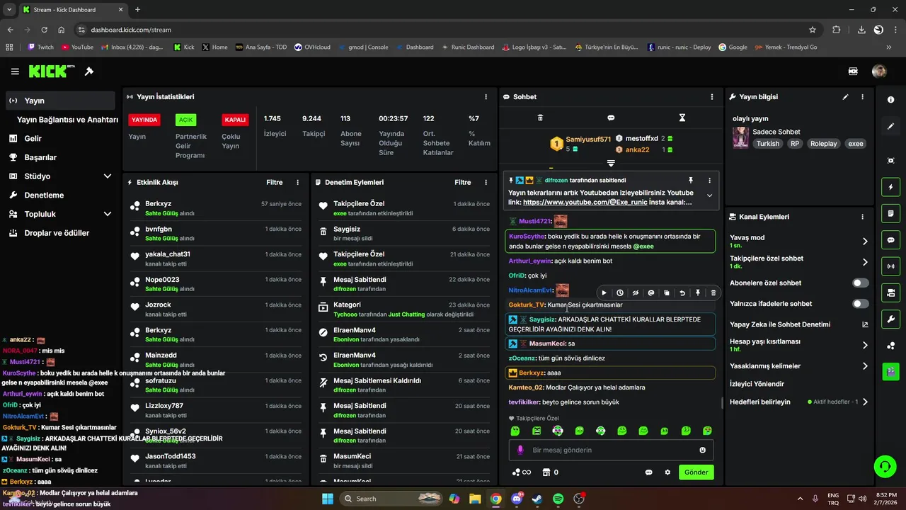The width and height of the screenshot is (906, 510).
Task: Toggle Abonelere özel sohbet switch
Action: [860, 283]
